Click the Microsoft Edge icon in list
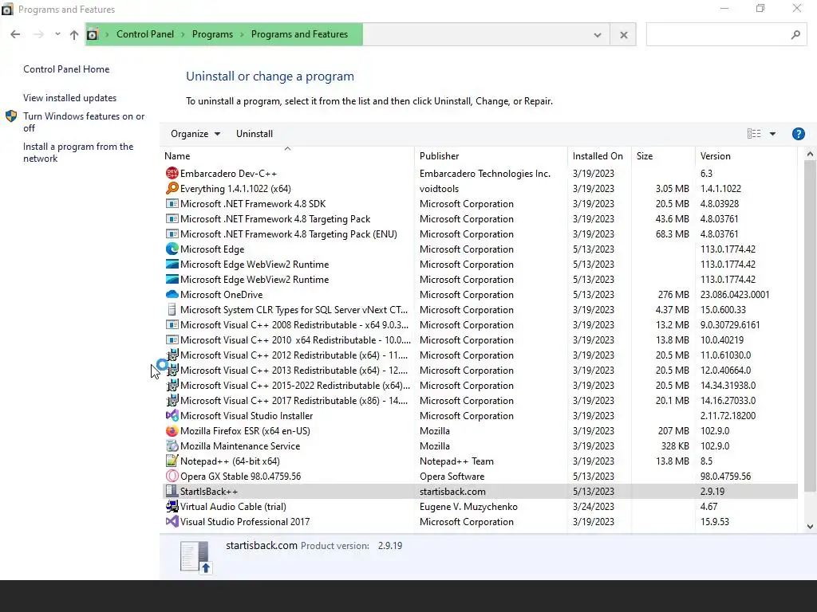Viewport: 817px width, 612px height. coord(172,249)
